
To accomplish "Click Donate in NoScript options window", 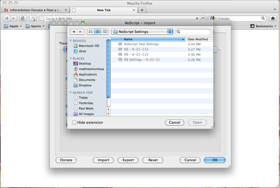I will tap(66, 160).
